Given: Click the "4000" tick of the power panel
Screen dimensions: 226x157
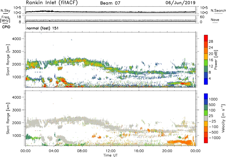Looking at the screenshot, I should [x=17, y=39].
